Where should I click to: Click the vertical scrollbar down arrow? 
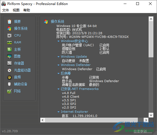pos(151,115)
